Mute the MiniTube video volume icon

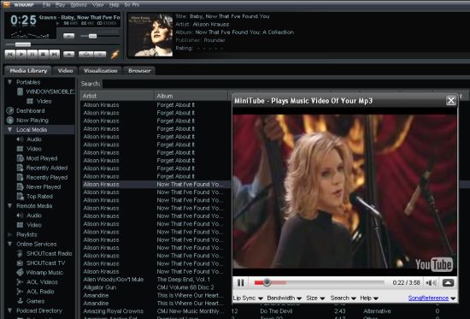(431, 282)
